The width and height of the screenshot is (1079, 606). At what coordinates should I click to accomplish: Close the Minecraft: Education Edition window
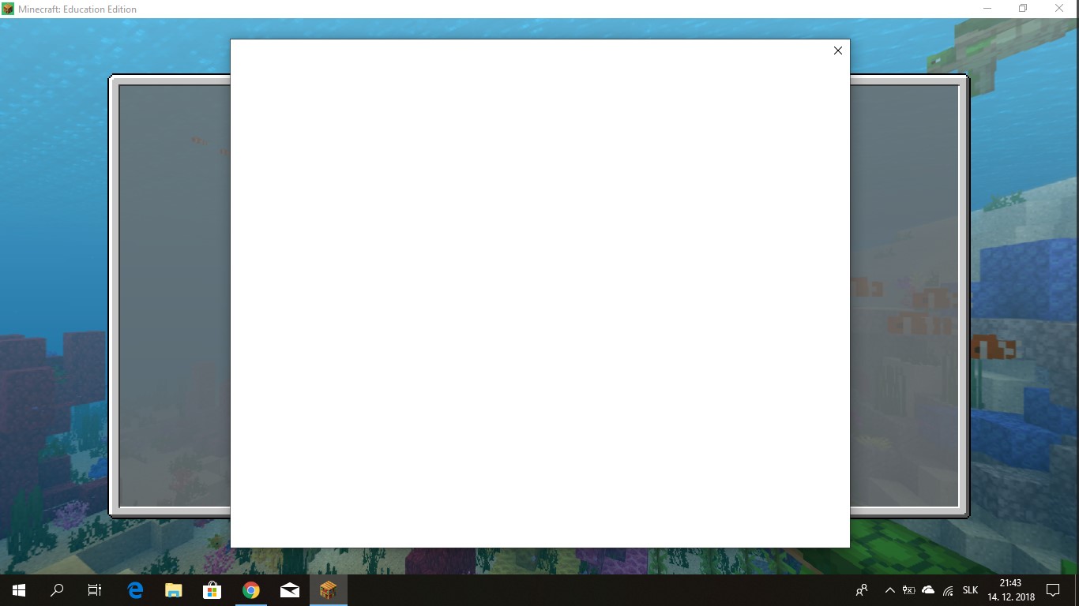(1059, 9)
